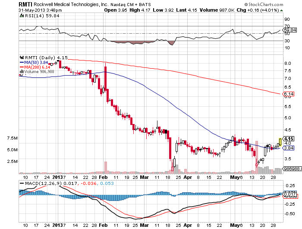This screenshot has width=302, height=229.
Task: Click the red MA(200) line swatch in legend
Action: [x=22, y=67]
